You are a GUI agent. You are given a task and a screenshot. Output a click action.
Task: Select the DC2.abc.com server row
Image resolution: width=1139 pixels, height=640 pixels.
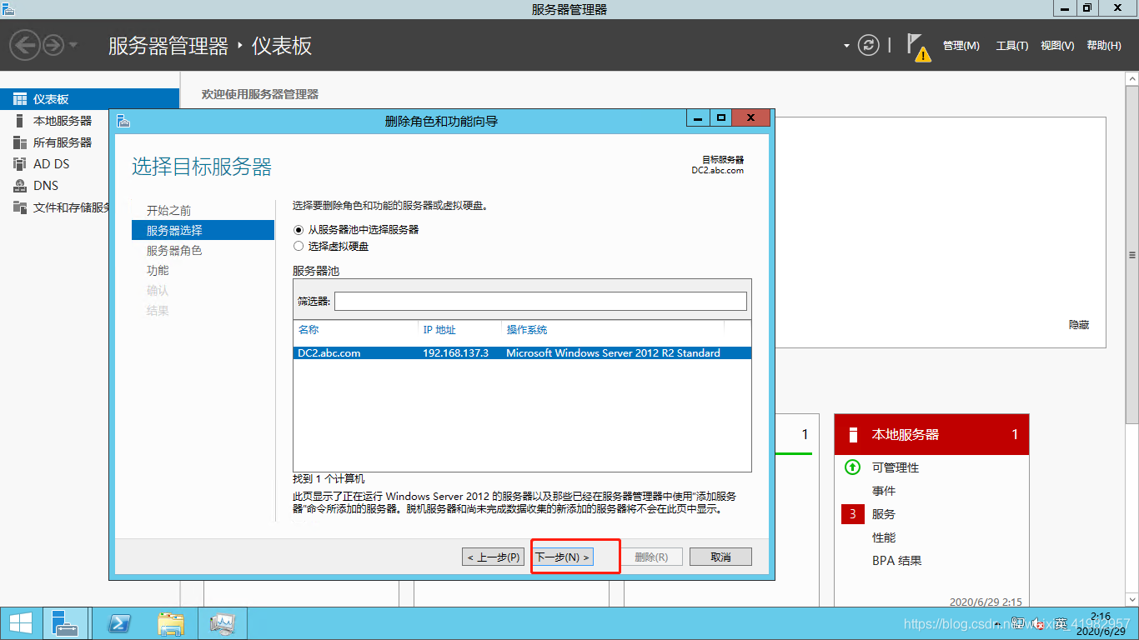pyautogui.click(x=522, y=353)
